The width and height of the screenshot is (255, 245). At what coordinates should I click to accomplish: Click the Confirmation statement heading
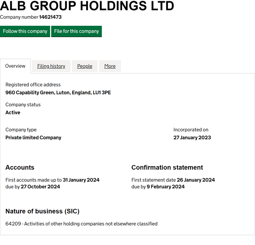[167, 167]
